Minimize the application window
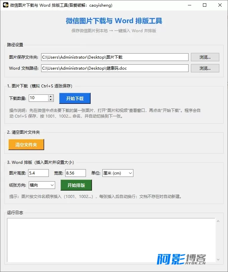This screenshot has height=272, width=228. [x=190, y=5]
